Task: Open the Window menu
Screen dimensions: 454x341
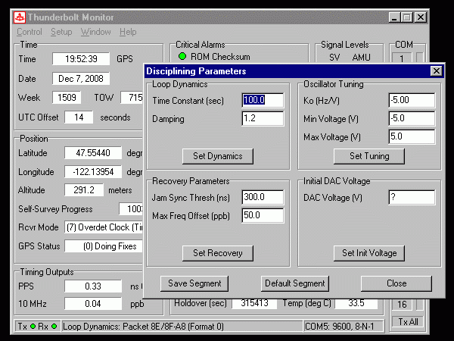Action: [96, 32]
